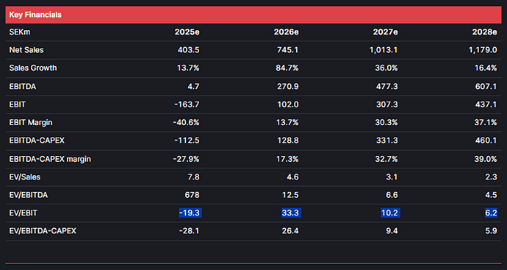Click margin value 32.7%

pyautogui.click(x=386, y=159)
